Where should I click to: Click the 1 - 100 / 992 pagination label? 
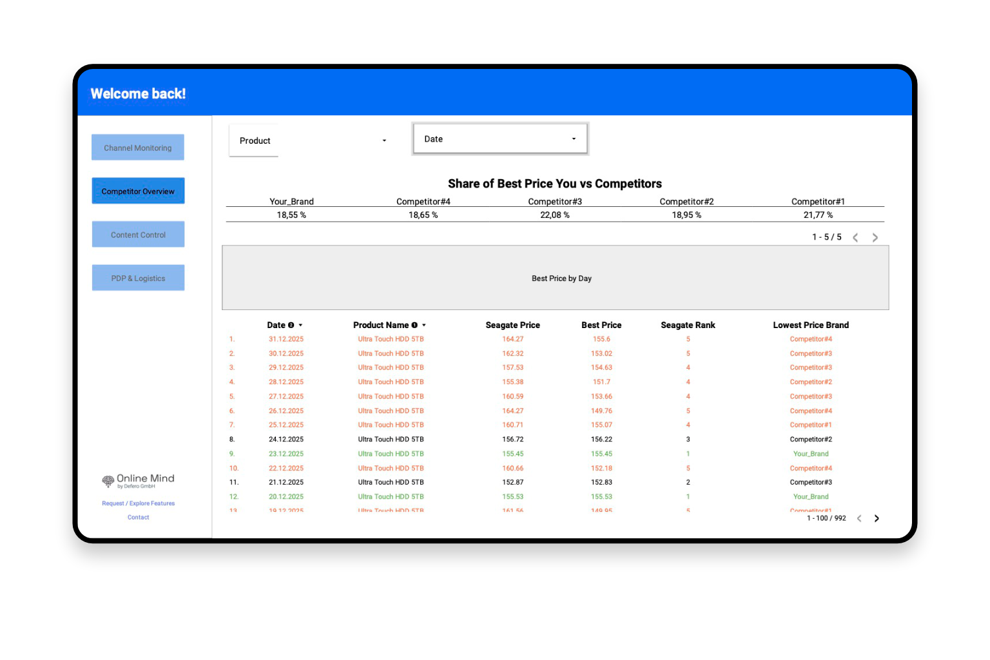tap(826, 518)
